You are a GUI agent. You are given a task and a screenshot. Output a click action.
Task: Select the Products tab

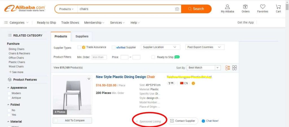click(x=61, y=36)
